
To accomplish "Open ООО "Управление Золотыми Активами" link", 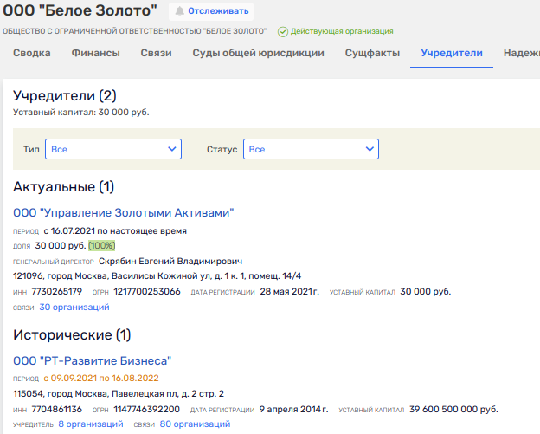I will [x=123, y=213].
